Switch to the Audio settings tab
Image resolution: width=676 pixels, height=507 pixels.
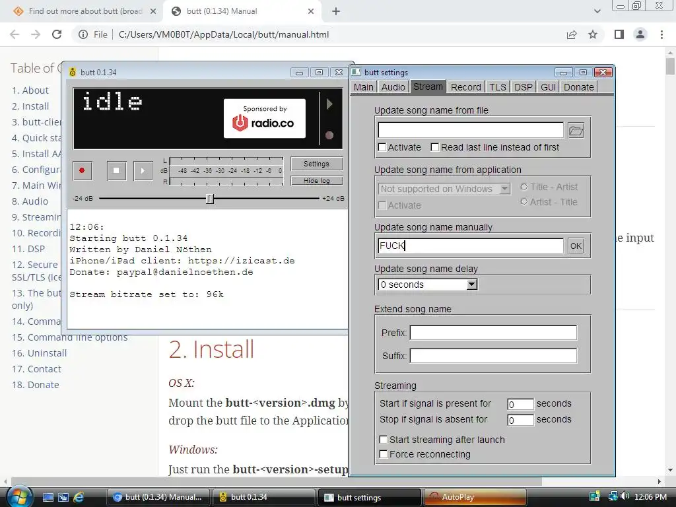[393, 87]
